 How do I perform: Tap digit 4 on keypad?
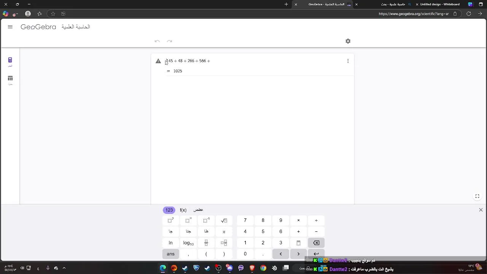click(x=245, y=231)
